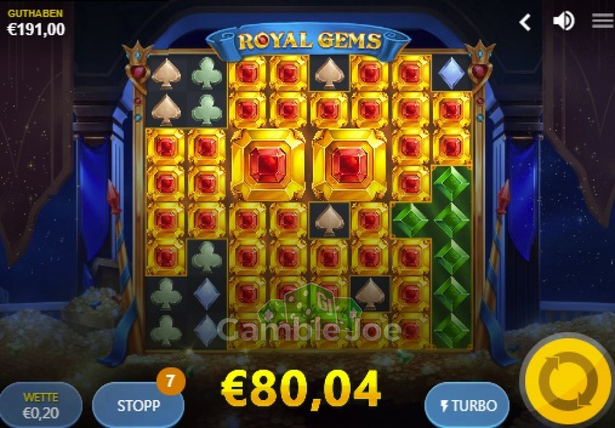Click the Guthaben balance display
Viewport: 615px width, 428px height.
click(x=36, y=23)
